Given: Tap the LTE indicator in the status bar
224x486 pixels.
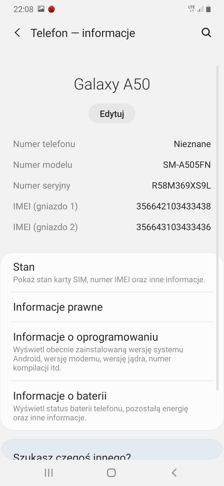Looking at the screenshot, I should pyautogui.click(x=191, y=8).
